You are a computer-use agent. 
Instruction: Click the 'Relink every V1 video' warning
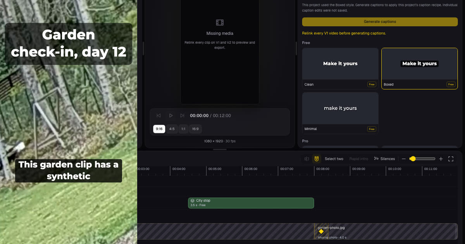click(344, 33)
